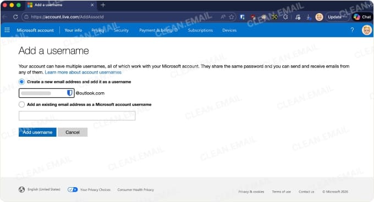The image size is (374, 202).
Task: Open the Devices tab
Action: pos(229,30)
